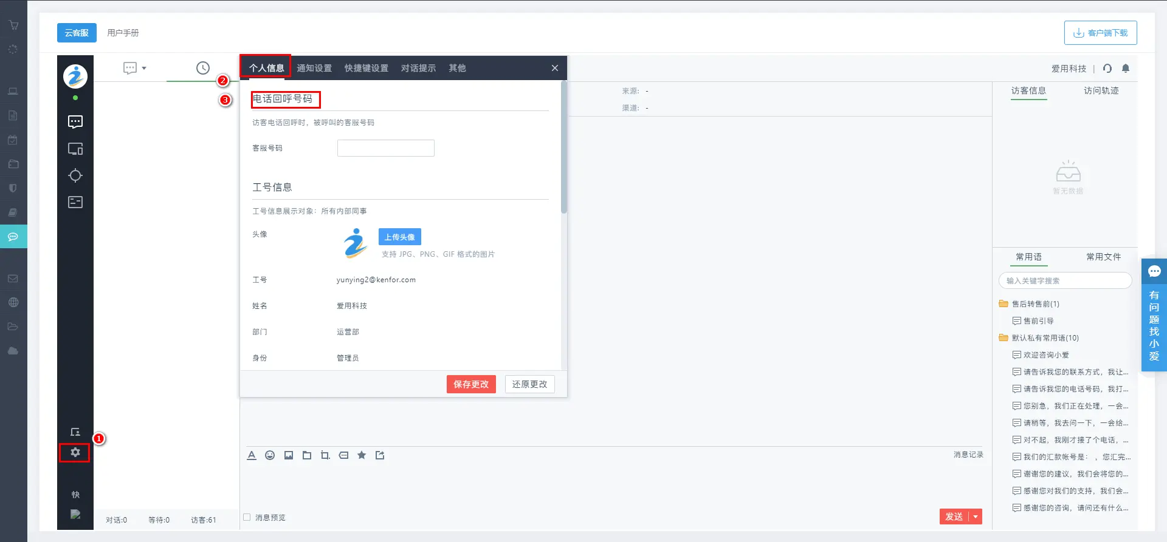Viewport: 1167px width, 542px height.
Task: Open the history clock tab
Action: [202, 68]
